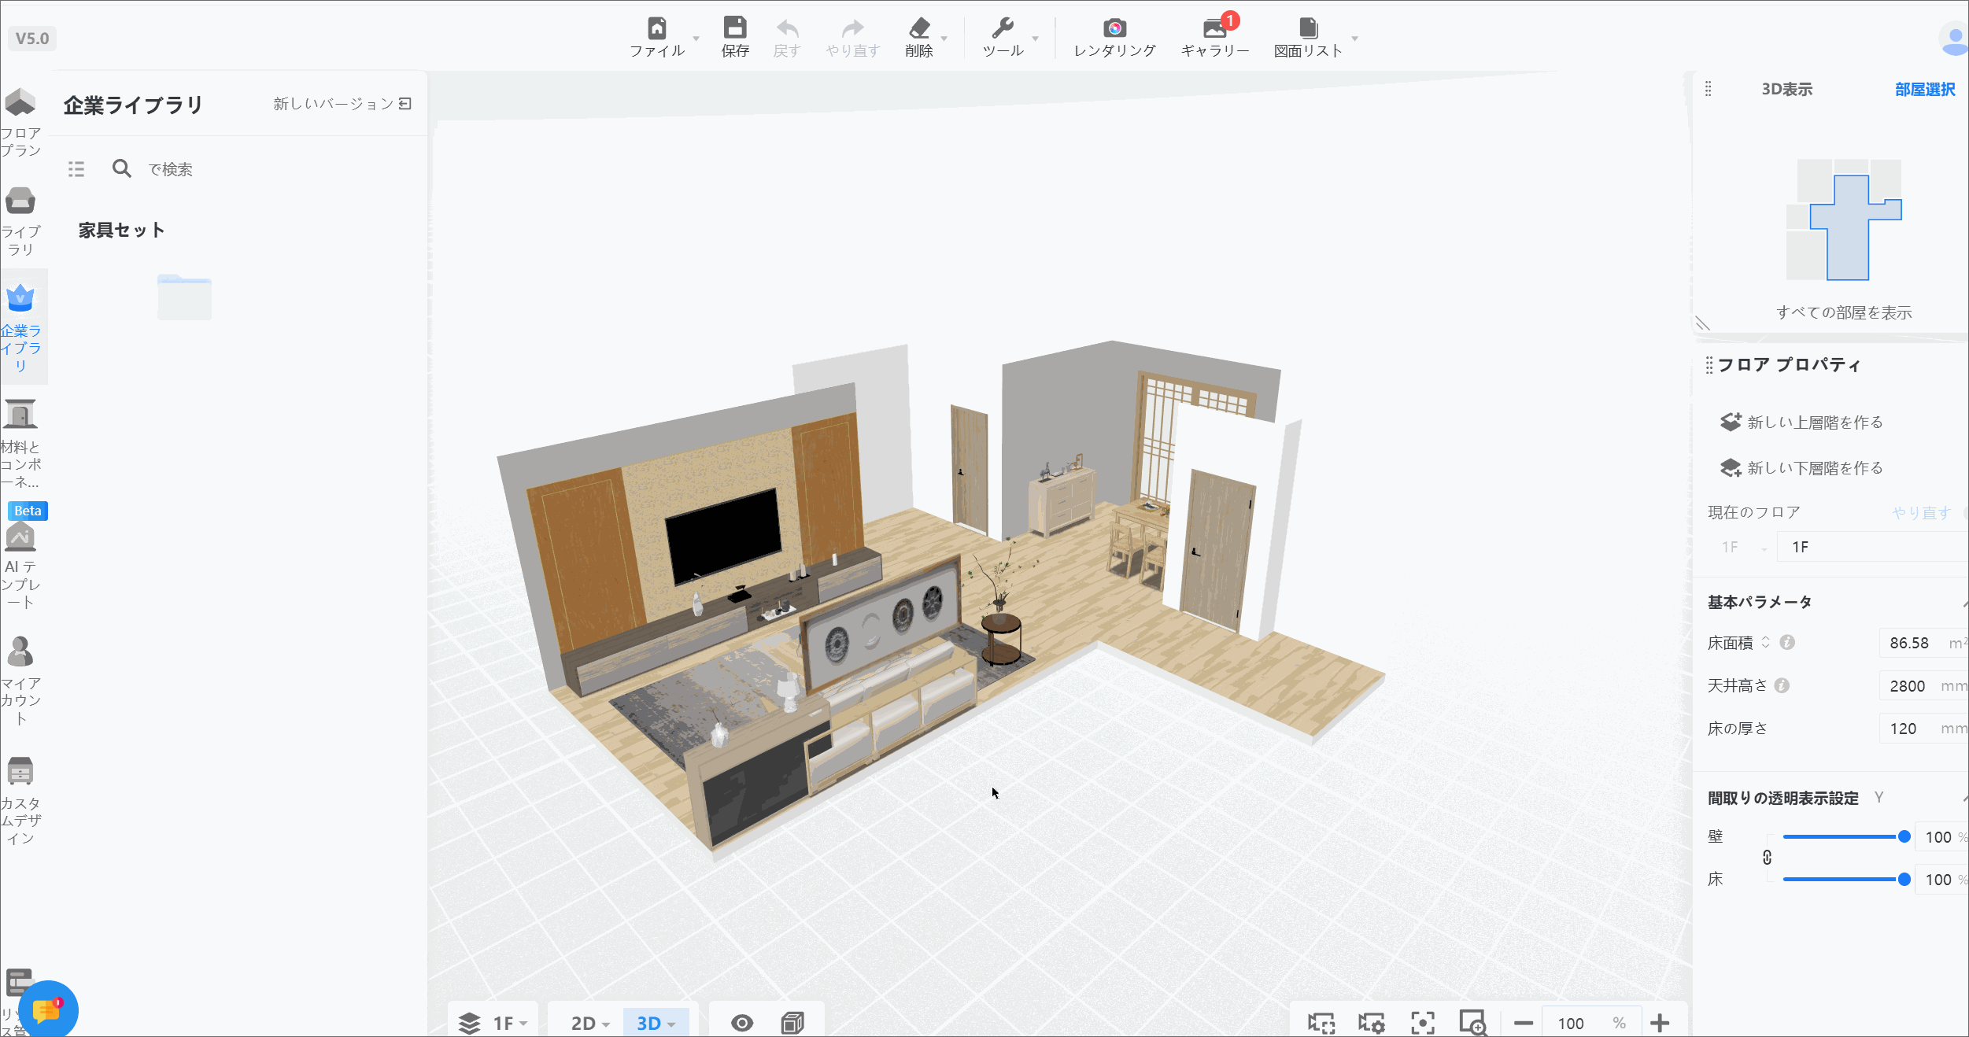Click the zoom-region magnifier icon

pyautogui.click(x=1472, y=1023)
